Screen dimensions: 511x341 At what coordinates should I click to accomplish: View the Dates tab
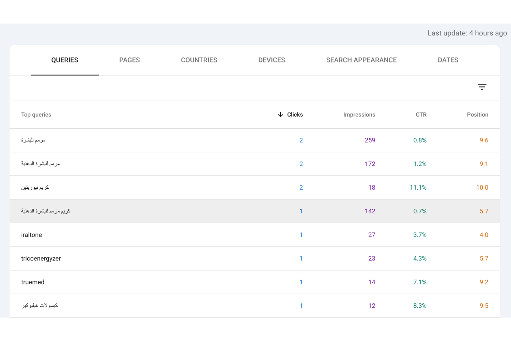[448, 60]
